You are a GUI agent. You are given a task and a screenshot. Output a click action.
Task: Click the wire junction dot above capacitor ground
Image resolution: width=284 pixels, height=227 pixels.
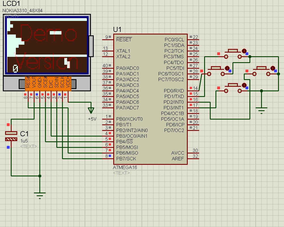tap(40, 176)
